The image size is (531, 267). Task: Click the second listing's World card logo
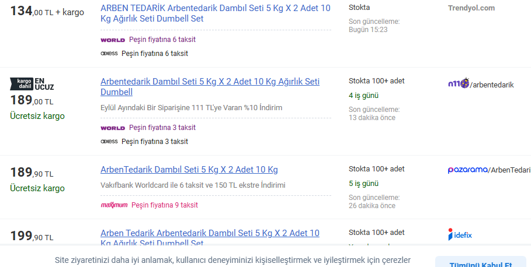coord(113,128)
